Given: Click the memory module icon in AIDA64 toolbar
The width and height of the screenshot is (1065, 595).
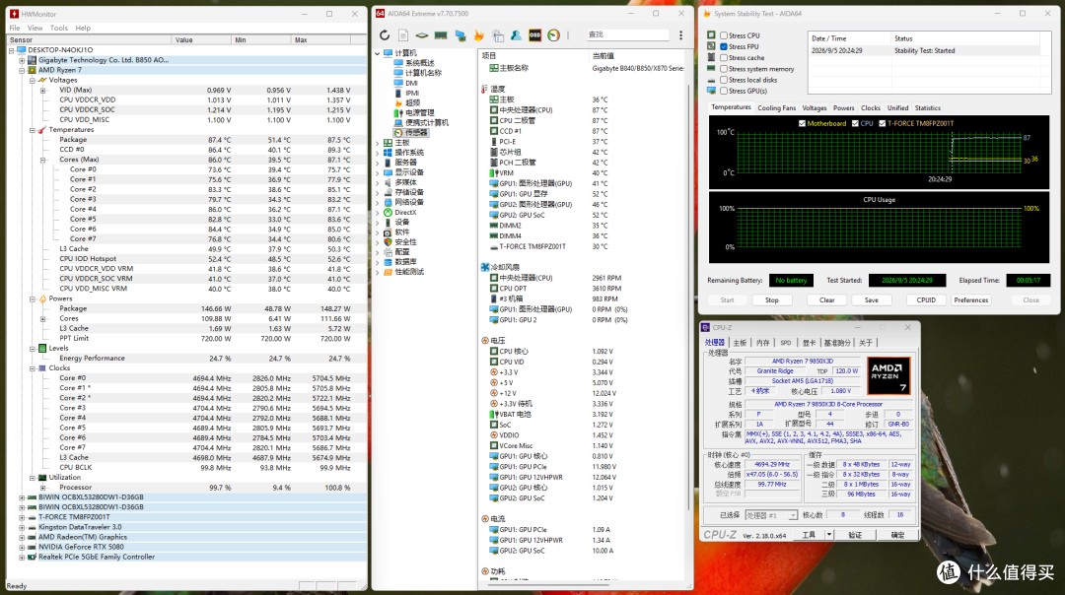Looking at the screenshot, I should pyautogui.click(x=441, y=35).
